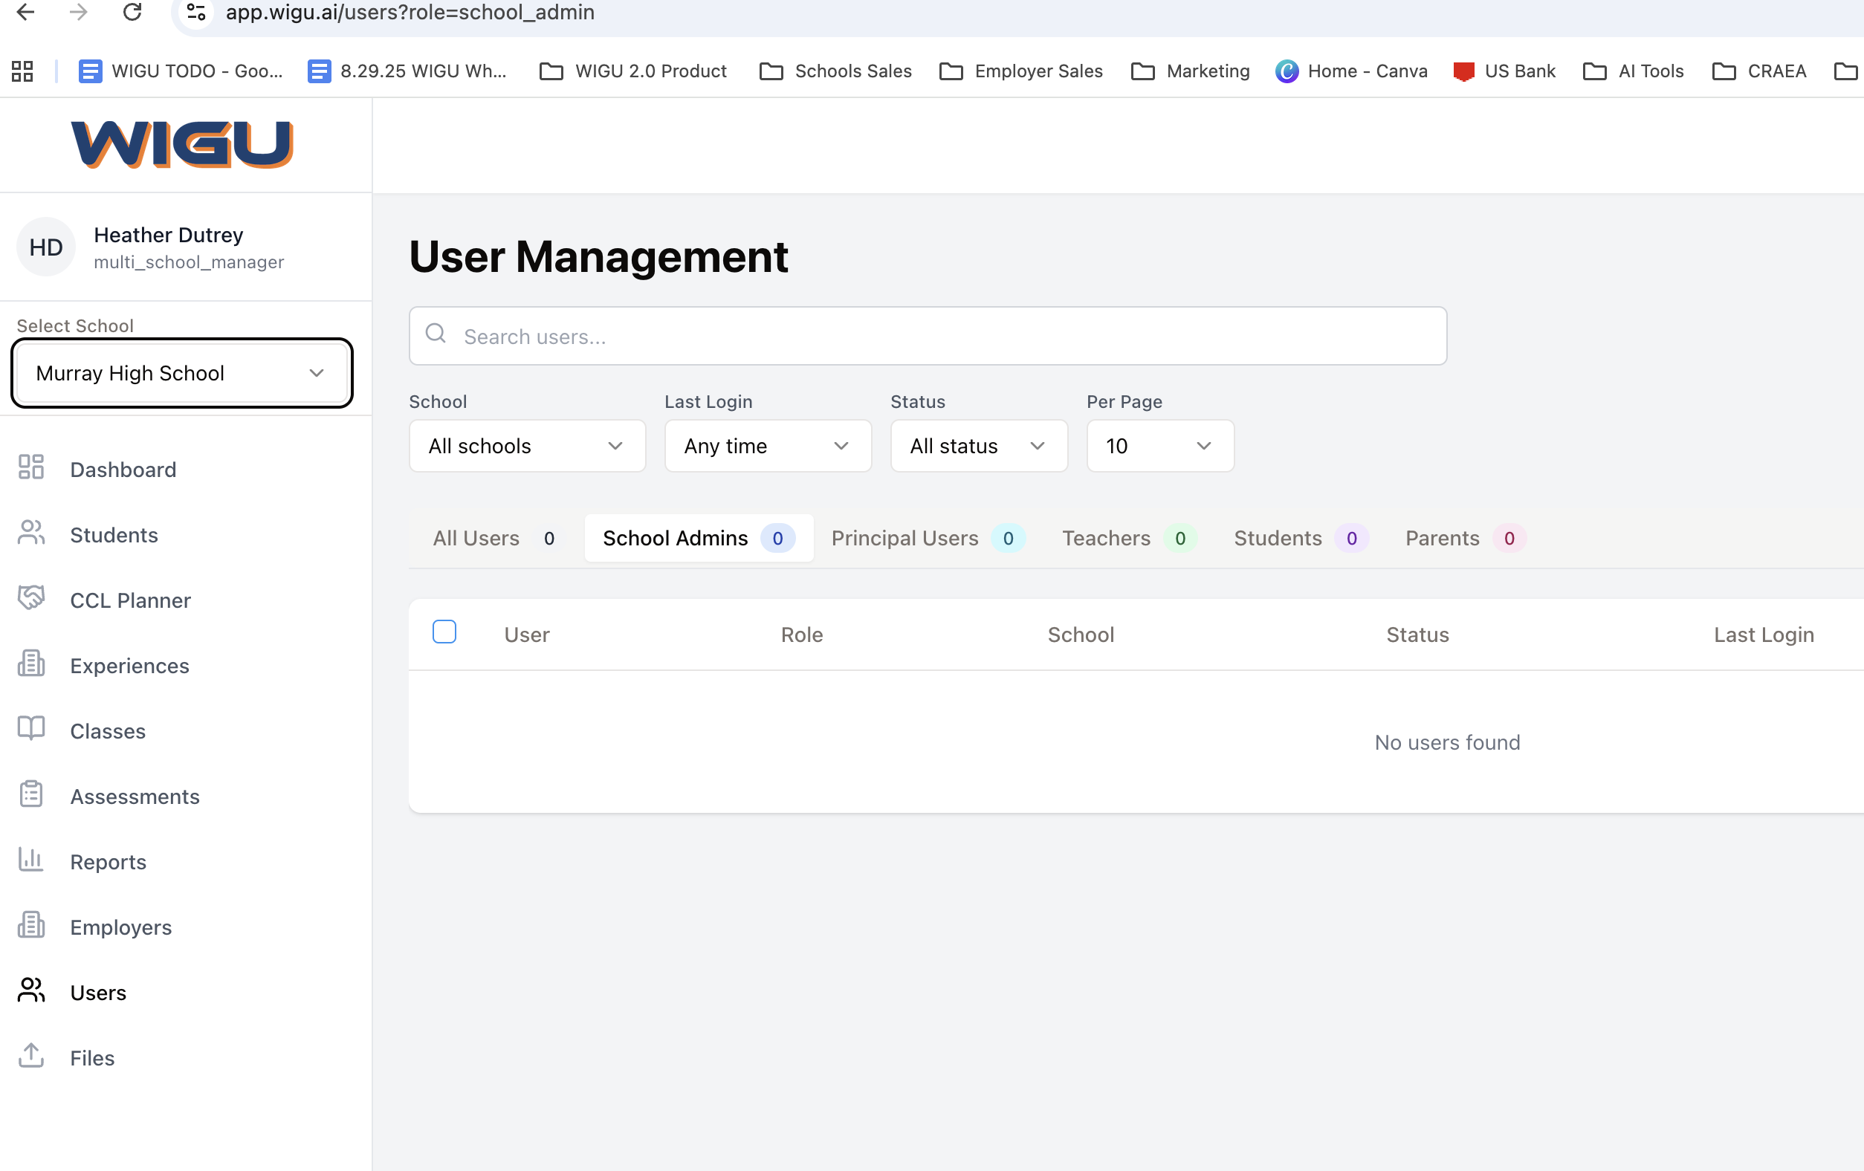The image size is (1864, 1171).
Task: Click the Dashboard grid icon in sidebar
Action: coord(31,468)
